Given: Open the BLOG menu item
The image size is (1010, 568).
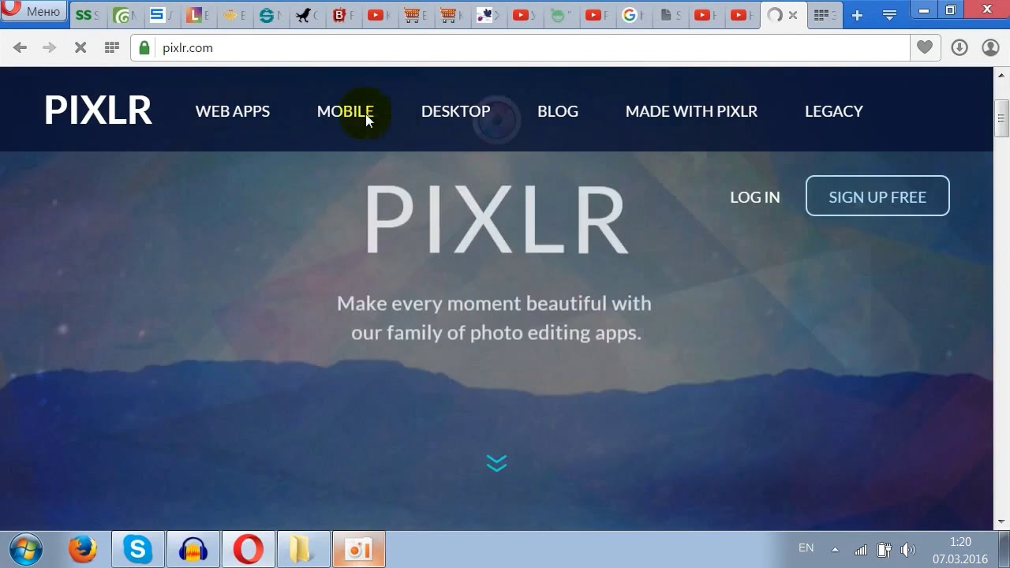Looking at the screenshot, I should click(558, 111).
